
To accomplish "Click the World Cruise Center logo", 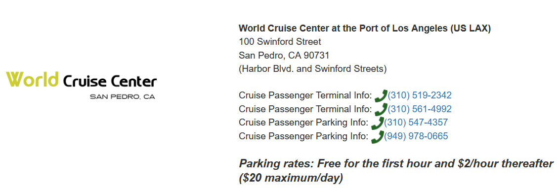I will (x=82, y=85).
